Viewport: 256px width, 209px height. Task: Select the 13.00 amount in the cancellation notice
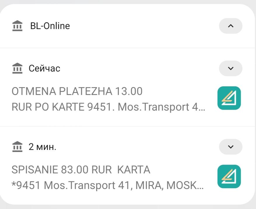[x=129, y=91]
